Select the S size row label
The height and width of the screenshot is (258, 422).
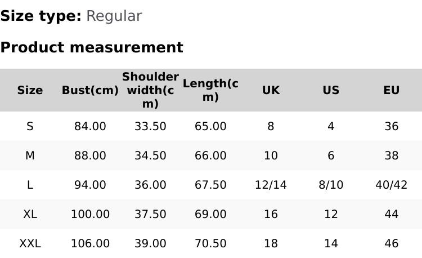pos(30,126)
